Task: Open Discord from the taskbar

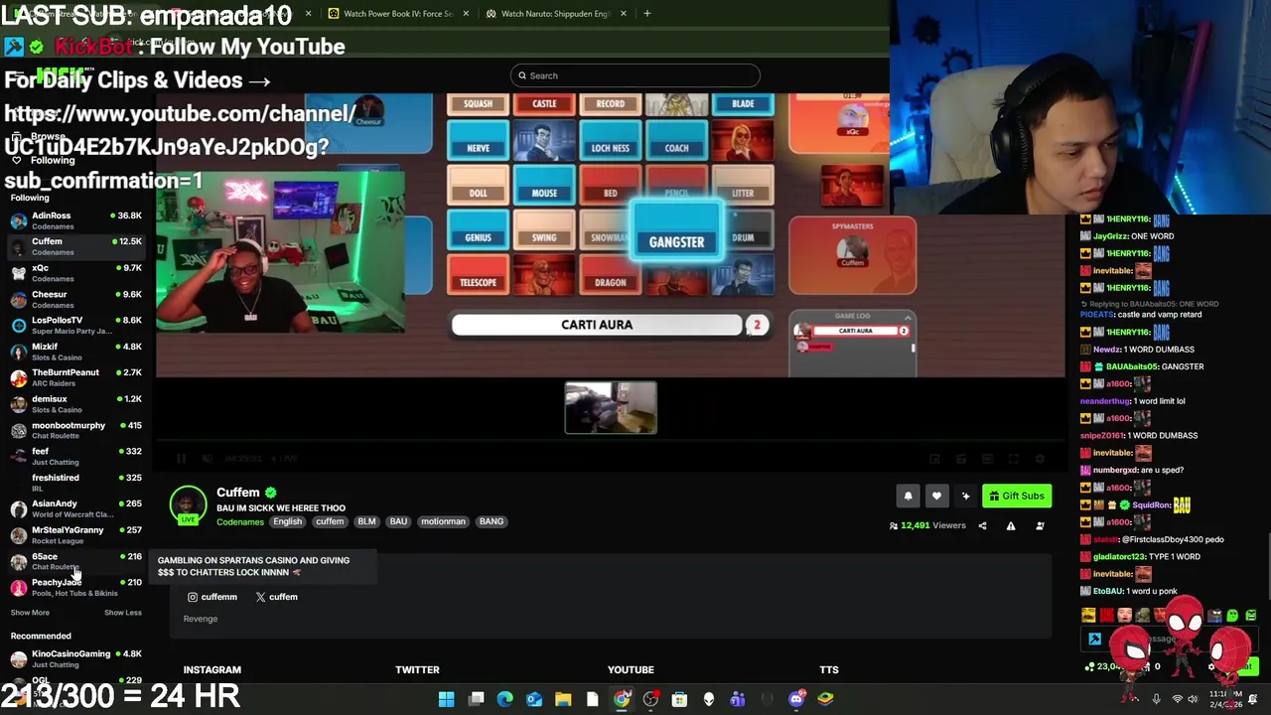Action: 796,699
